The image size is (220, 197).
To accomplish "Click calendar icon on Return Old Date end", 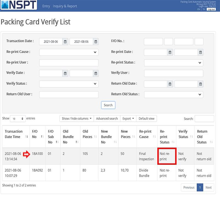I will click(x=201, y=84).
